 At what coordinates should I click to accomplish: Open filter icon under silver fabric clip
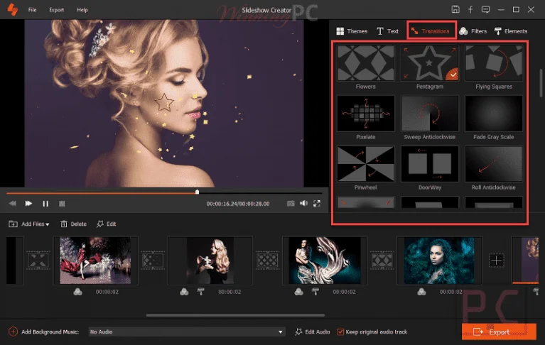(298, 292)
